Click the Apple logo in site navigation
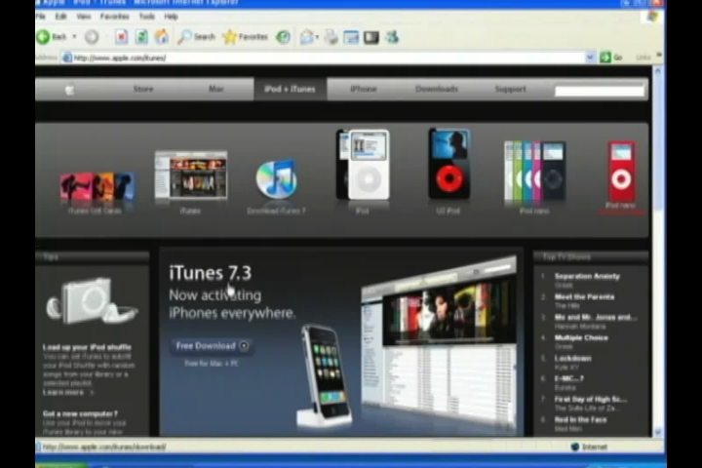Screen dimensions: 702x468 coord(69,90)
